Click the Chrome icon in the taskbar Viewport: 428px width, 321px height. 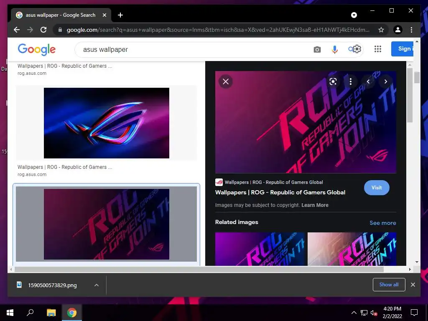coord(72,313)
